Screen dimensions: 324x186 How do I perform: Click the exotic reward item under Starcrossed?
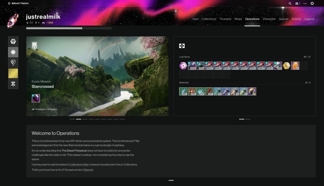coord(36,98)
